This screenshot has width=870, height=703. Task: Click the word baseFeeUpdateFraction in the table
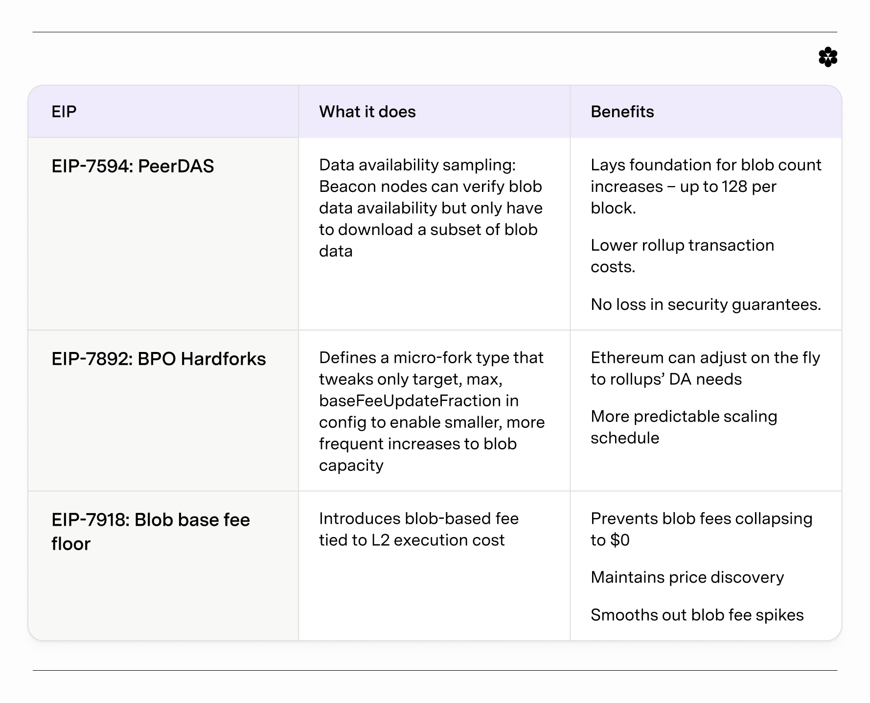[410, 401]
